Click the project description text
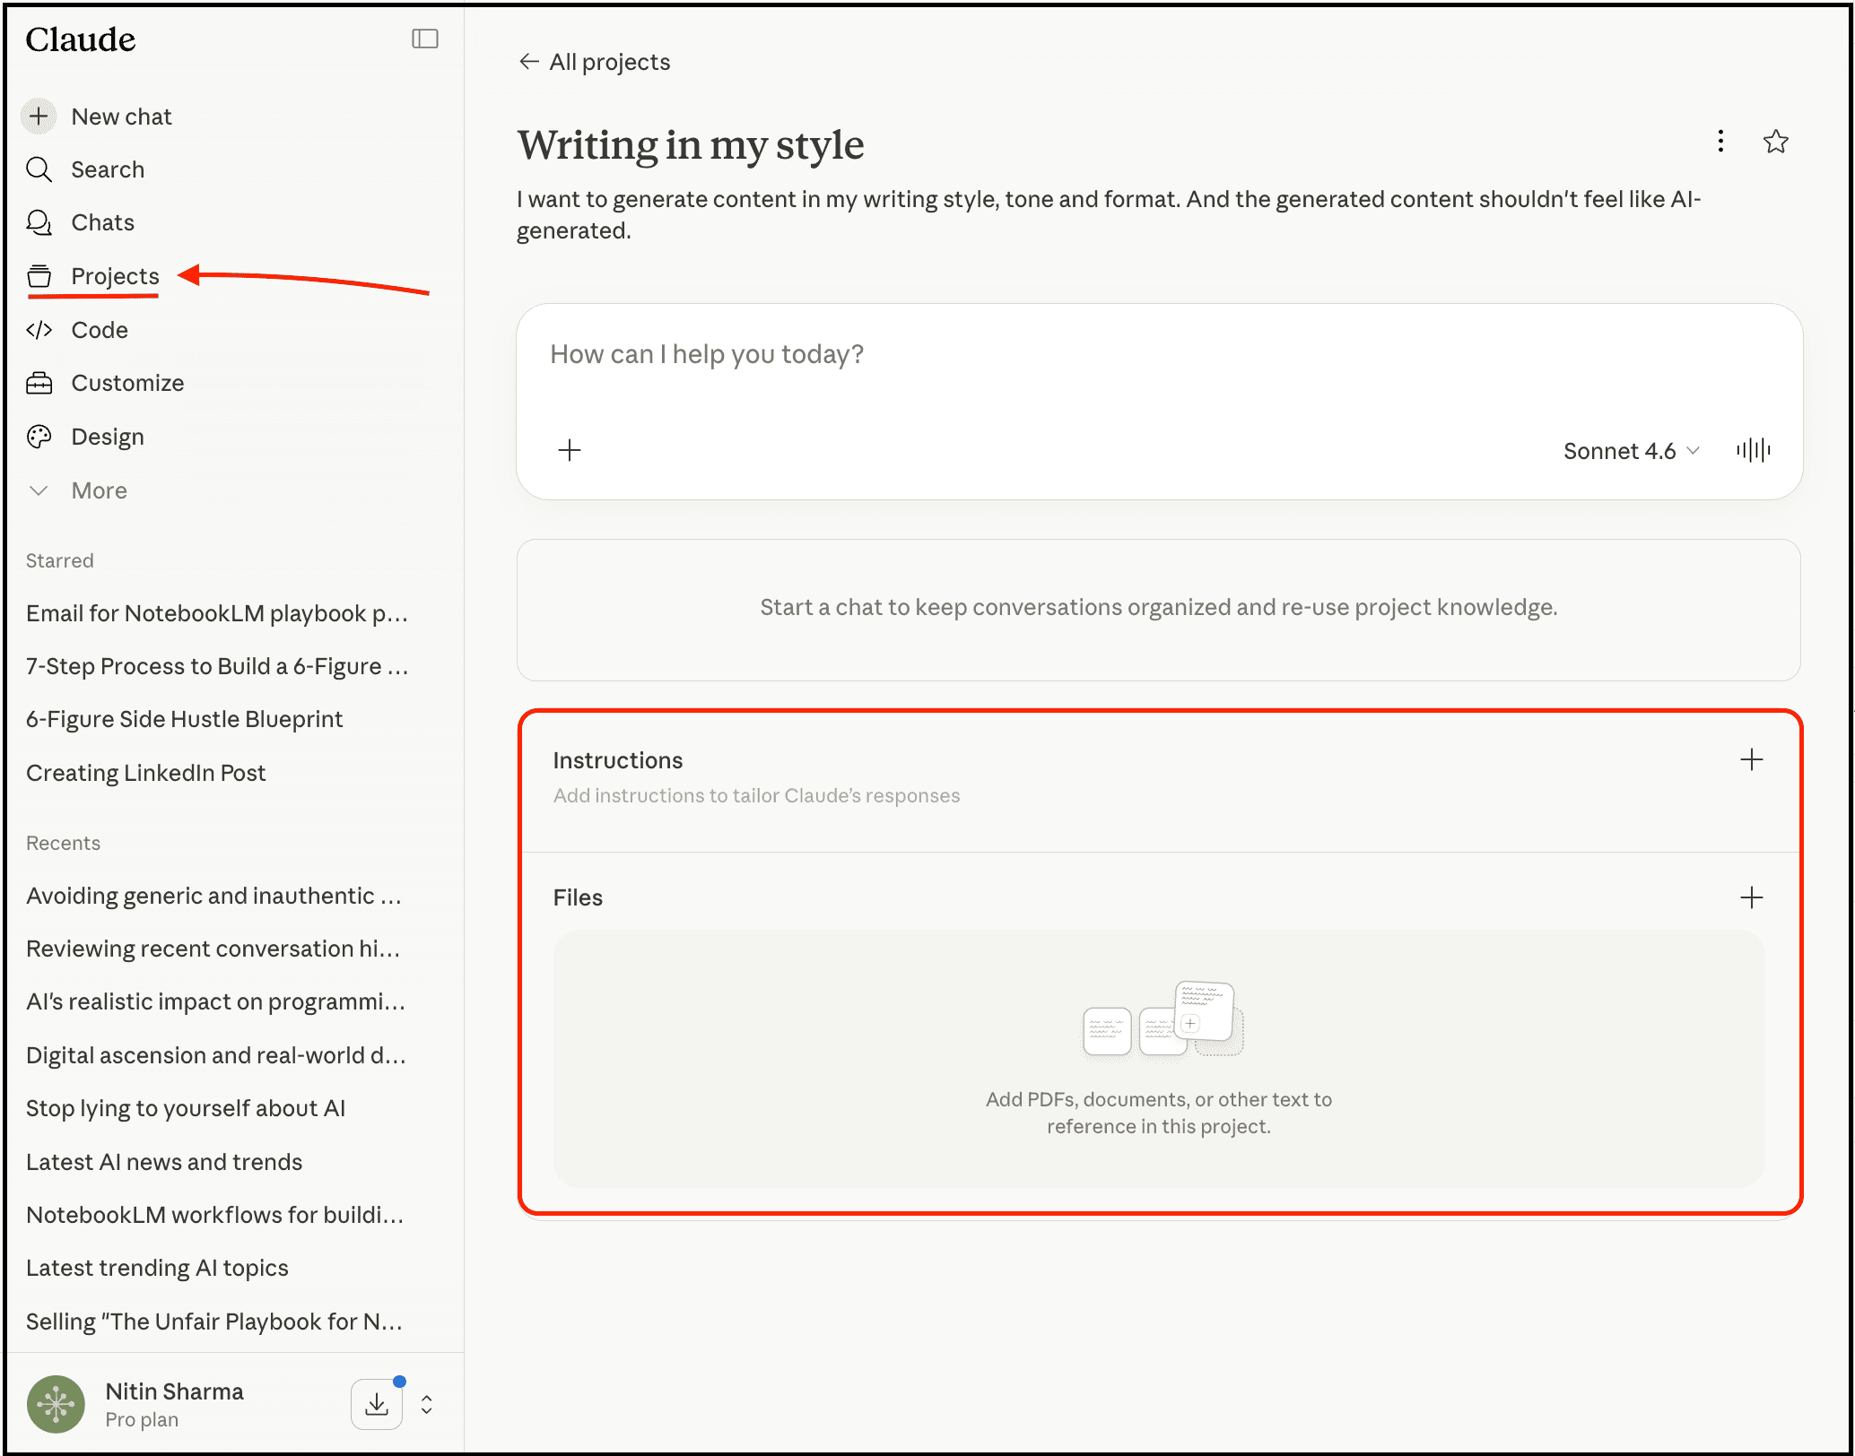The width and height of the screenshot is (1855, 1456). pos(1109,215)
